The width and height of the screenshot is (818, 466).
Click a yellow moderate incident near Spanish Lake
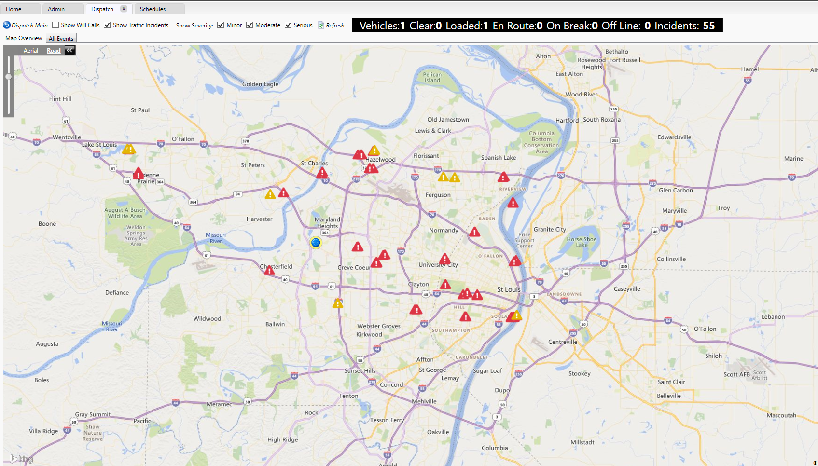tap(455, 178)
